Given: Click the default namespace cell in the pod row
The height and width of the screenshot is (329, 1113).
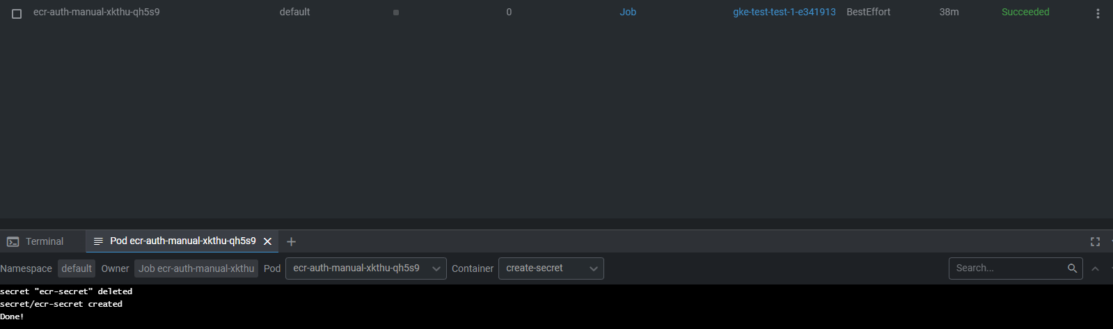Looking at the screenshot, I should 294,12.
